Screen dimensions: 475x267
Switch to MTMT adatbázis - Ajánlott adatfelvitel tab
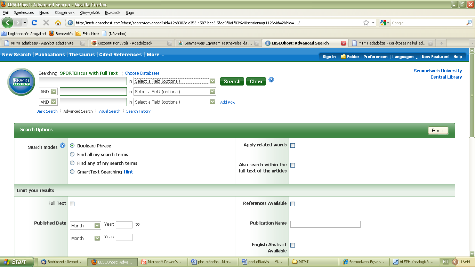click(x=44, y=43)
